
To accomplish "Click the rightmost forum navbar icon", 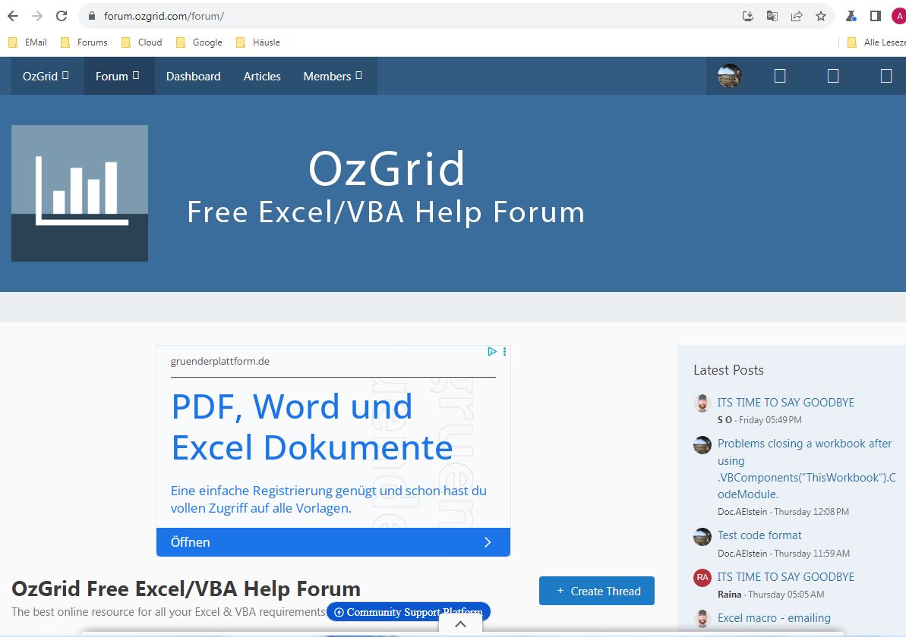I will (x=885, y=76).
